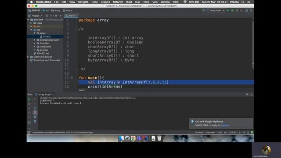Rerun the program from the Run panel
Image resolution: width=281 pixels, height=158 pixels.
tap(29, 99)
